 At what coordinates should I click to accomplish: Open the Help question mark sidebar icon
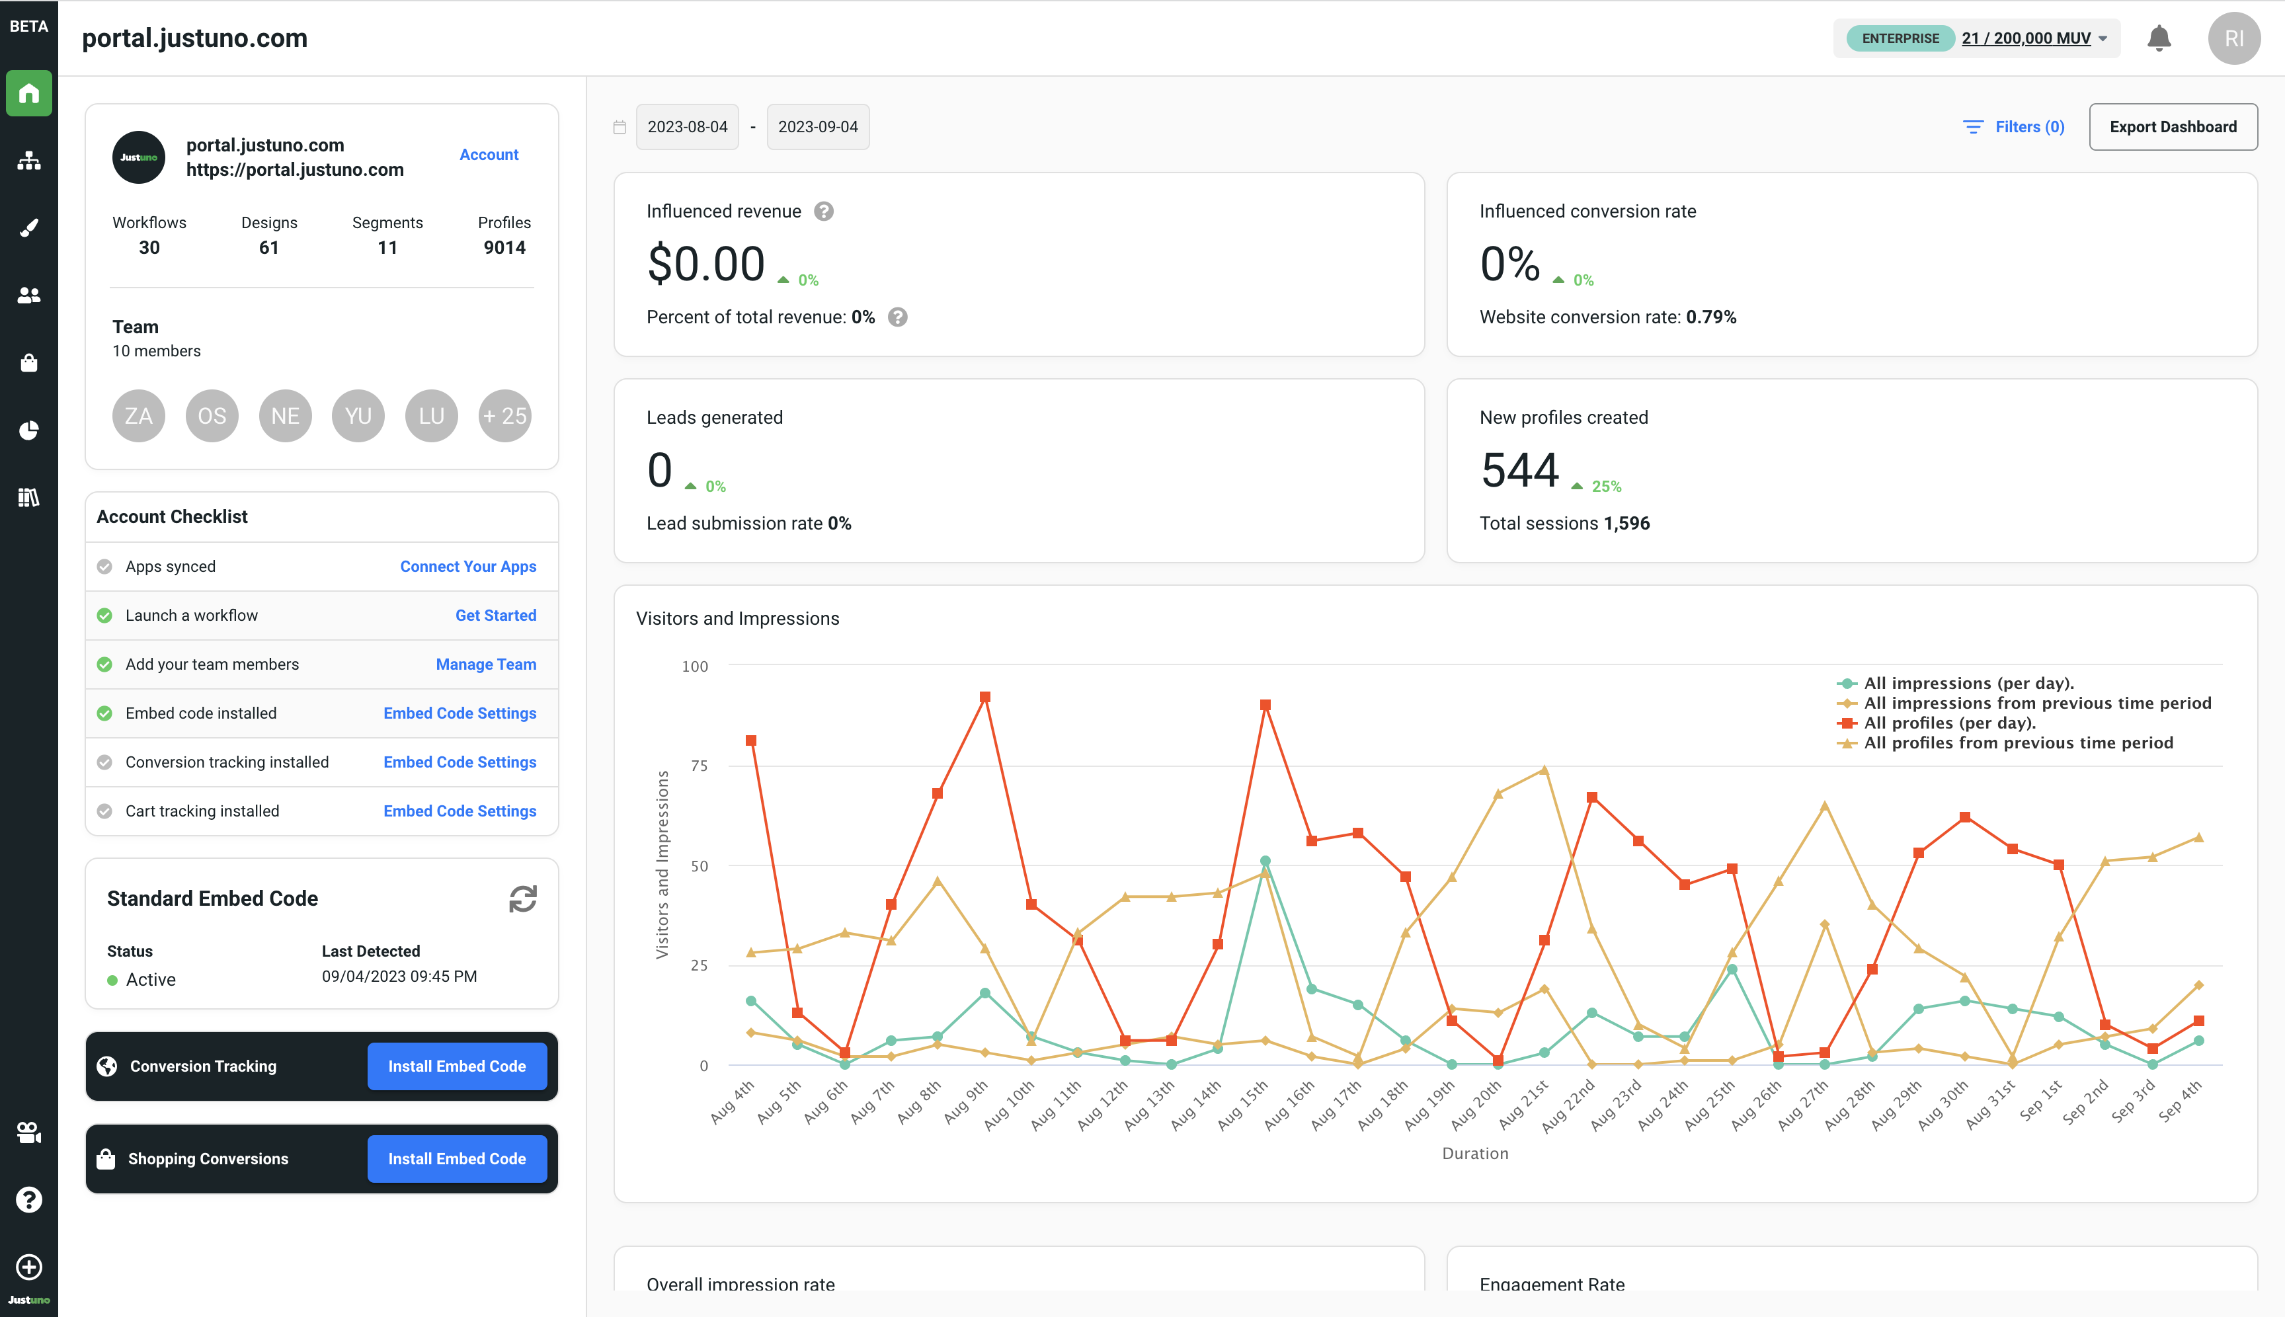(x=29, y=1199)
